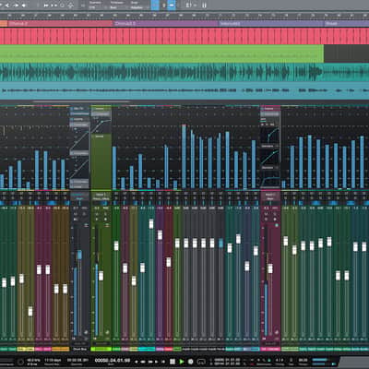Image resolution: width=369 pixels, height=369 pixels.
Task: Select the long green clip in arrangement
Action: (161, 54)
